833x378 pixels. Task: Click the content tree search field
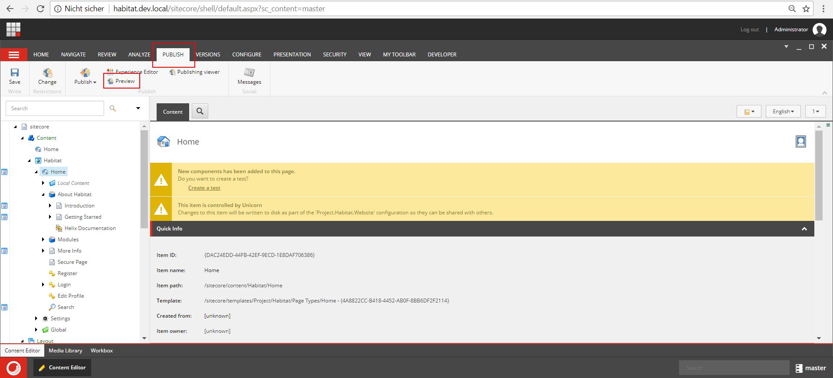[55, 108]
